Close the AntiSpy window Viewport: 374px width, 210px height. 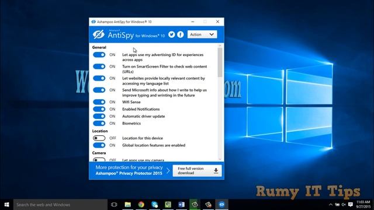pyautogui.click(x=217, y=22)
